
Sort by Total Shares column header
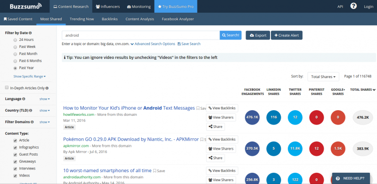tap(362, 89)
